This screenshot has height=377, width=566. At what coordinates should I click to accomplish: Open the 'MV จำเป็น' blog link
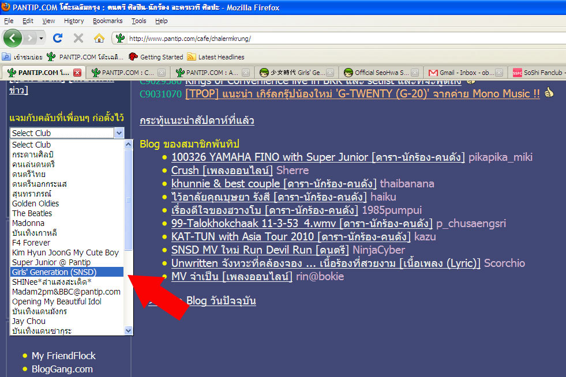pos(232,277)
